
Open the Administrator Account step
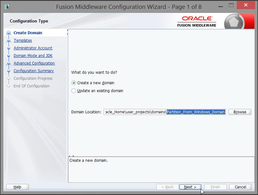(x=33, y=48)
